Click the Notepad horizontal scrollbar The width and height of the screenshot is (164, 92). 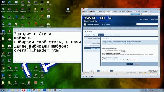click(39, 62)
